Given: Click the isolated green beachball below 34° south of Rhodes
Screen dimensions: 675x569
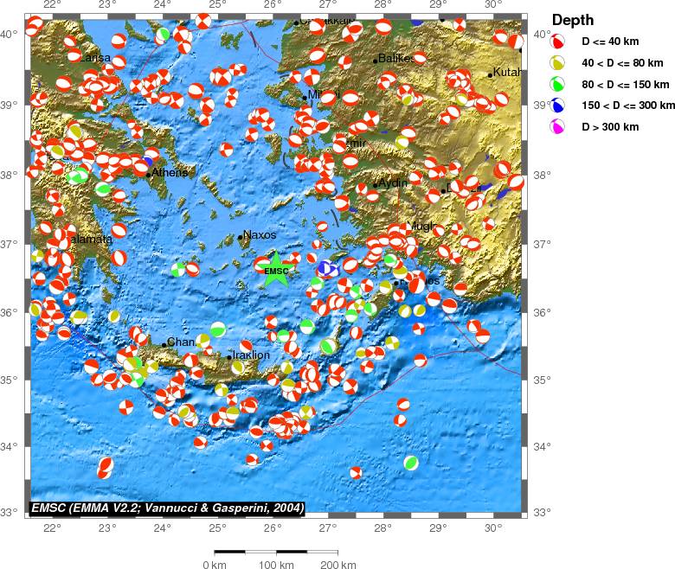Looking at the screenshot, I should (x=411, y=463).
